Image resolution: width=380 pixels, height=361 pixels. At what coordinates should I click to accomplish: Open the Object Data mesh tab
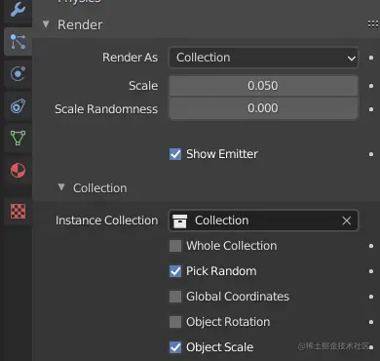pos(18,138)
